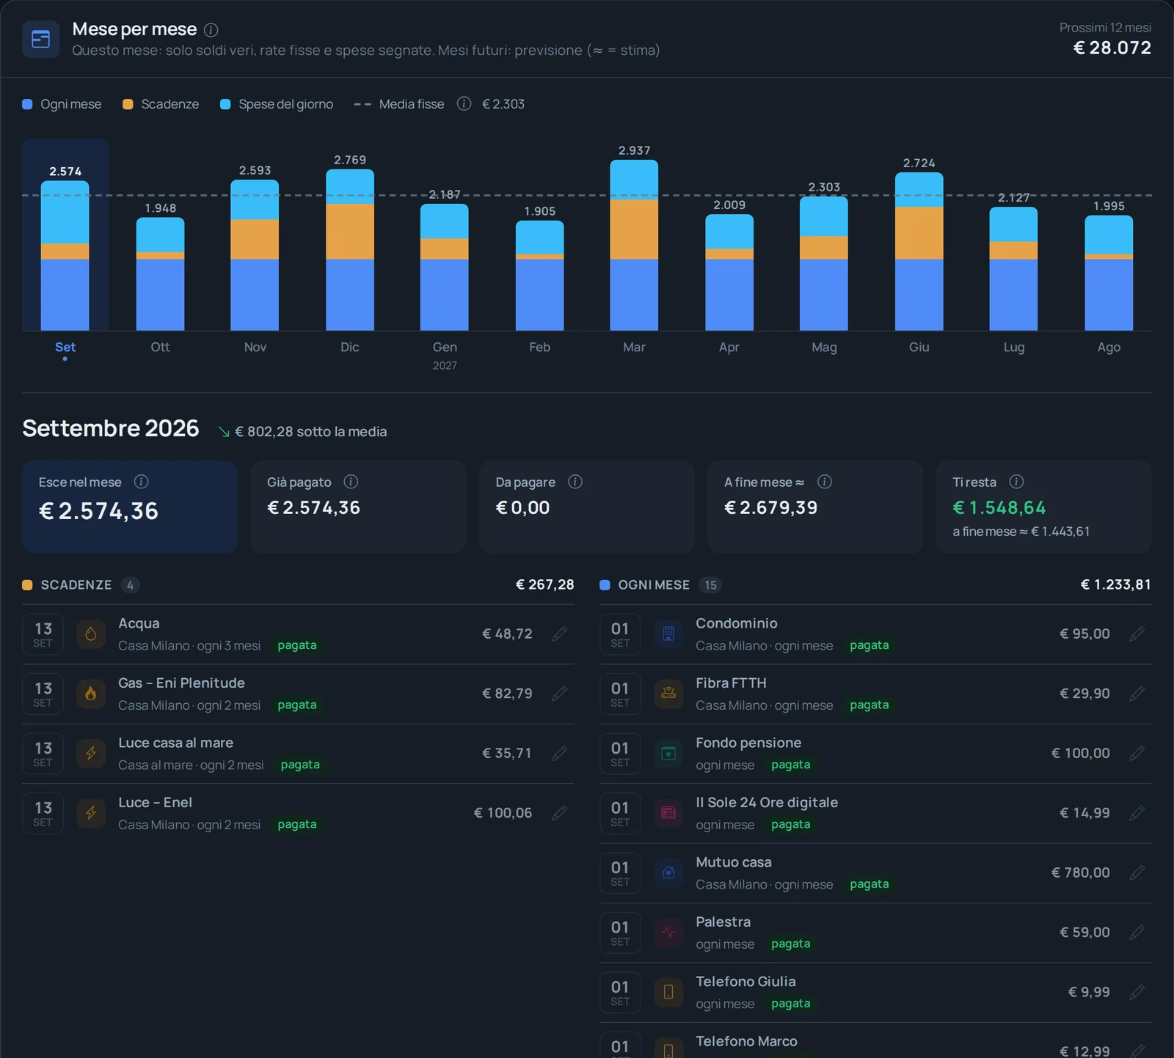1174x1058 pixels.
Task: Click the Gas flame category icon
Action: click(91, 694)
